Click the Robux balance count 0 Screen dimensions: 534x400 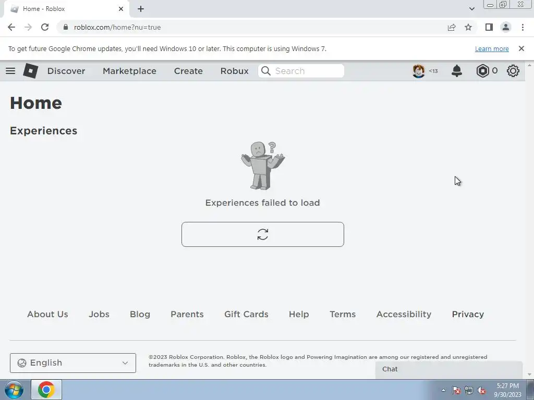pos(494,71)
